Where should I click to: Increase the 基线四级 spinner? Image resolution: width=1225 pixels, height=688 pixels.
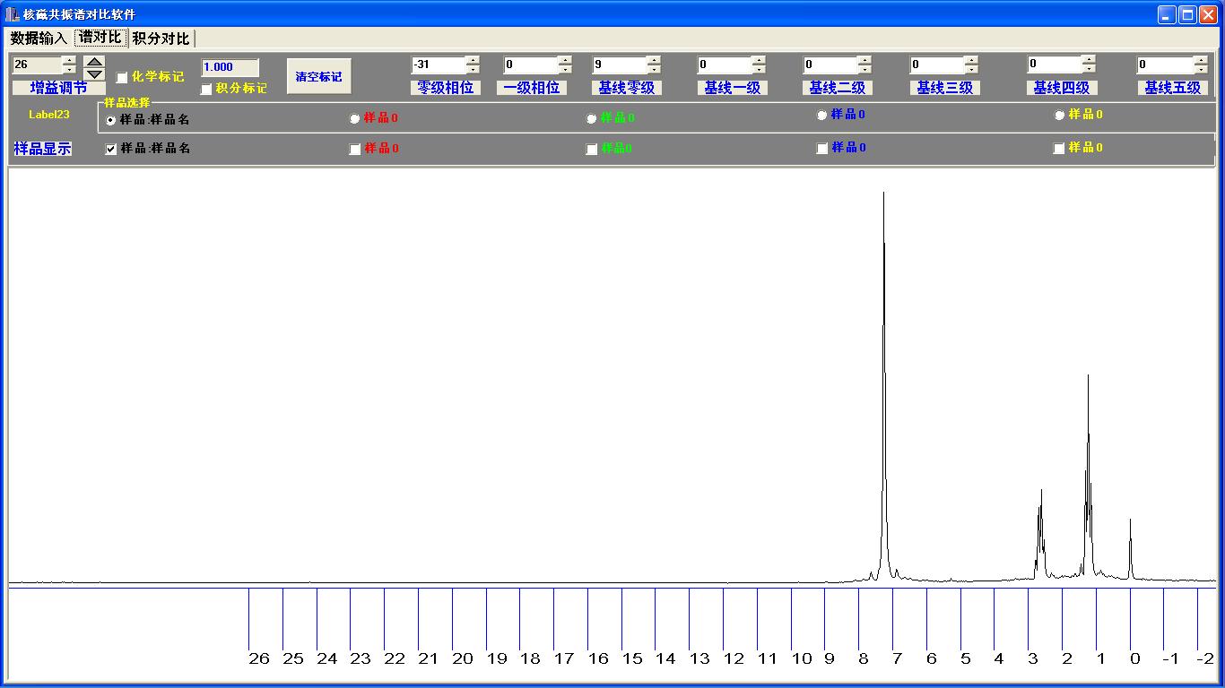coord(1089,59)
